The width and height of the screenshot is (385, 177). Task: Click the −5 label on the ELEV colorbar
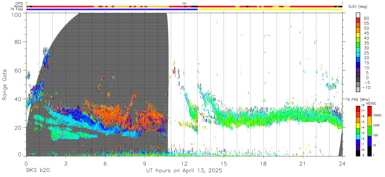pos(367,83)
